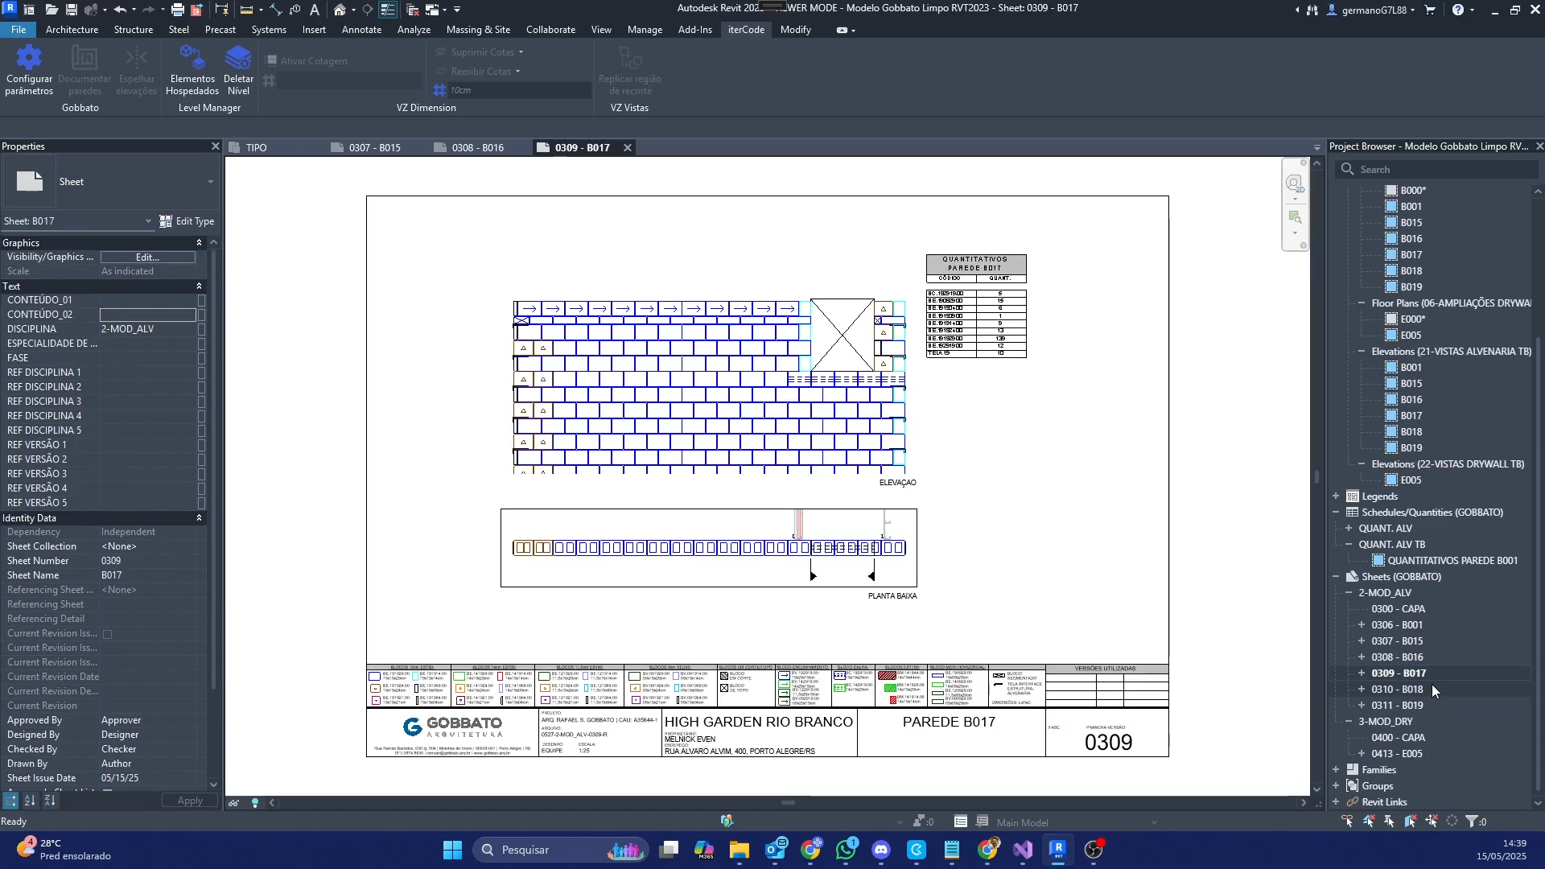Click the sheet type thumbnail in Properties
Screen dimensions: 1545x869
(30, 182)
